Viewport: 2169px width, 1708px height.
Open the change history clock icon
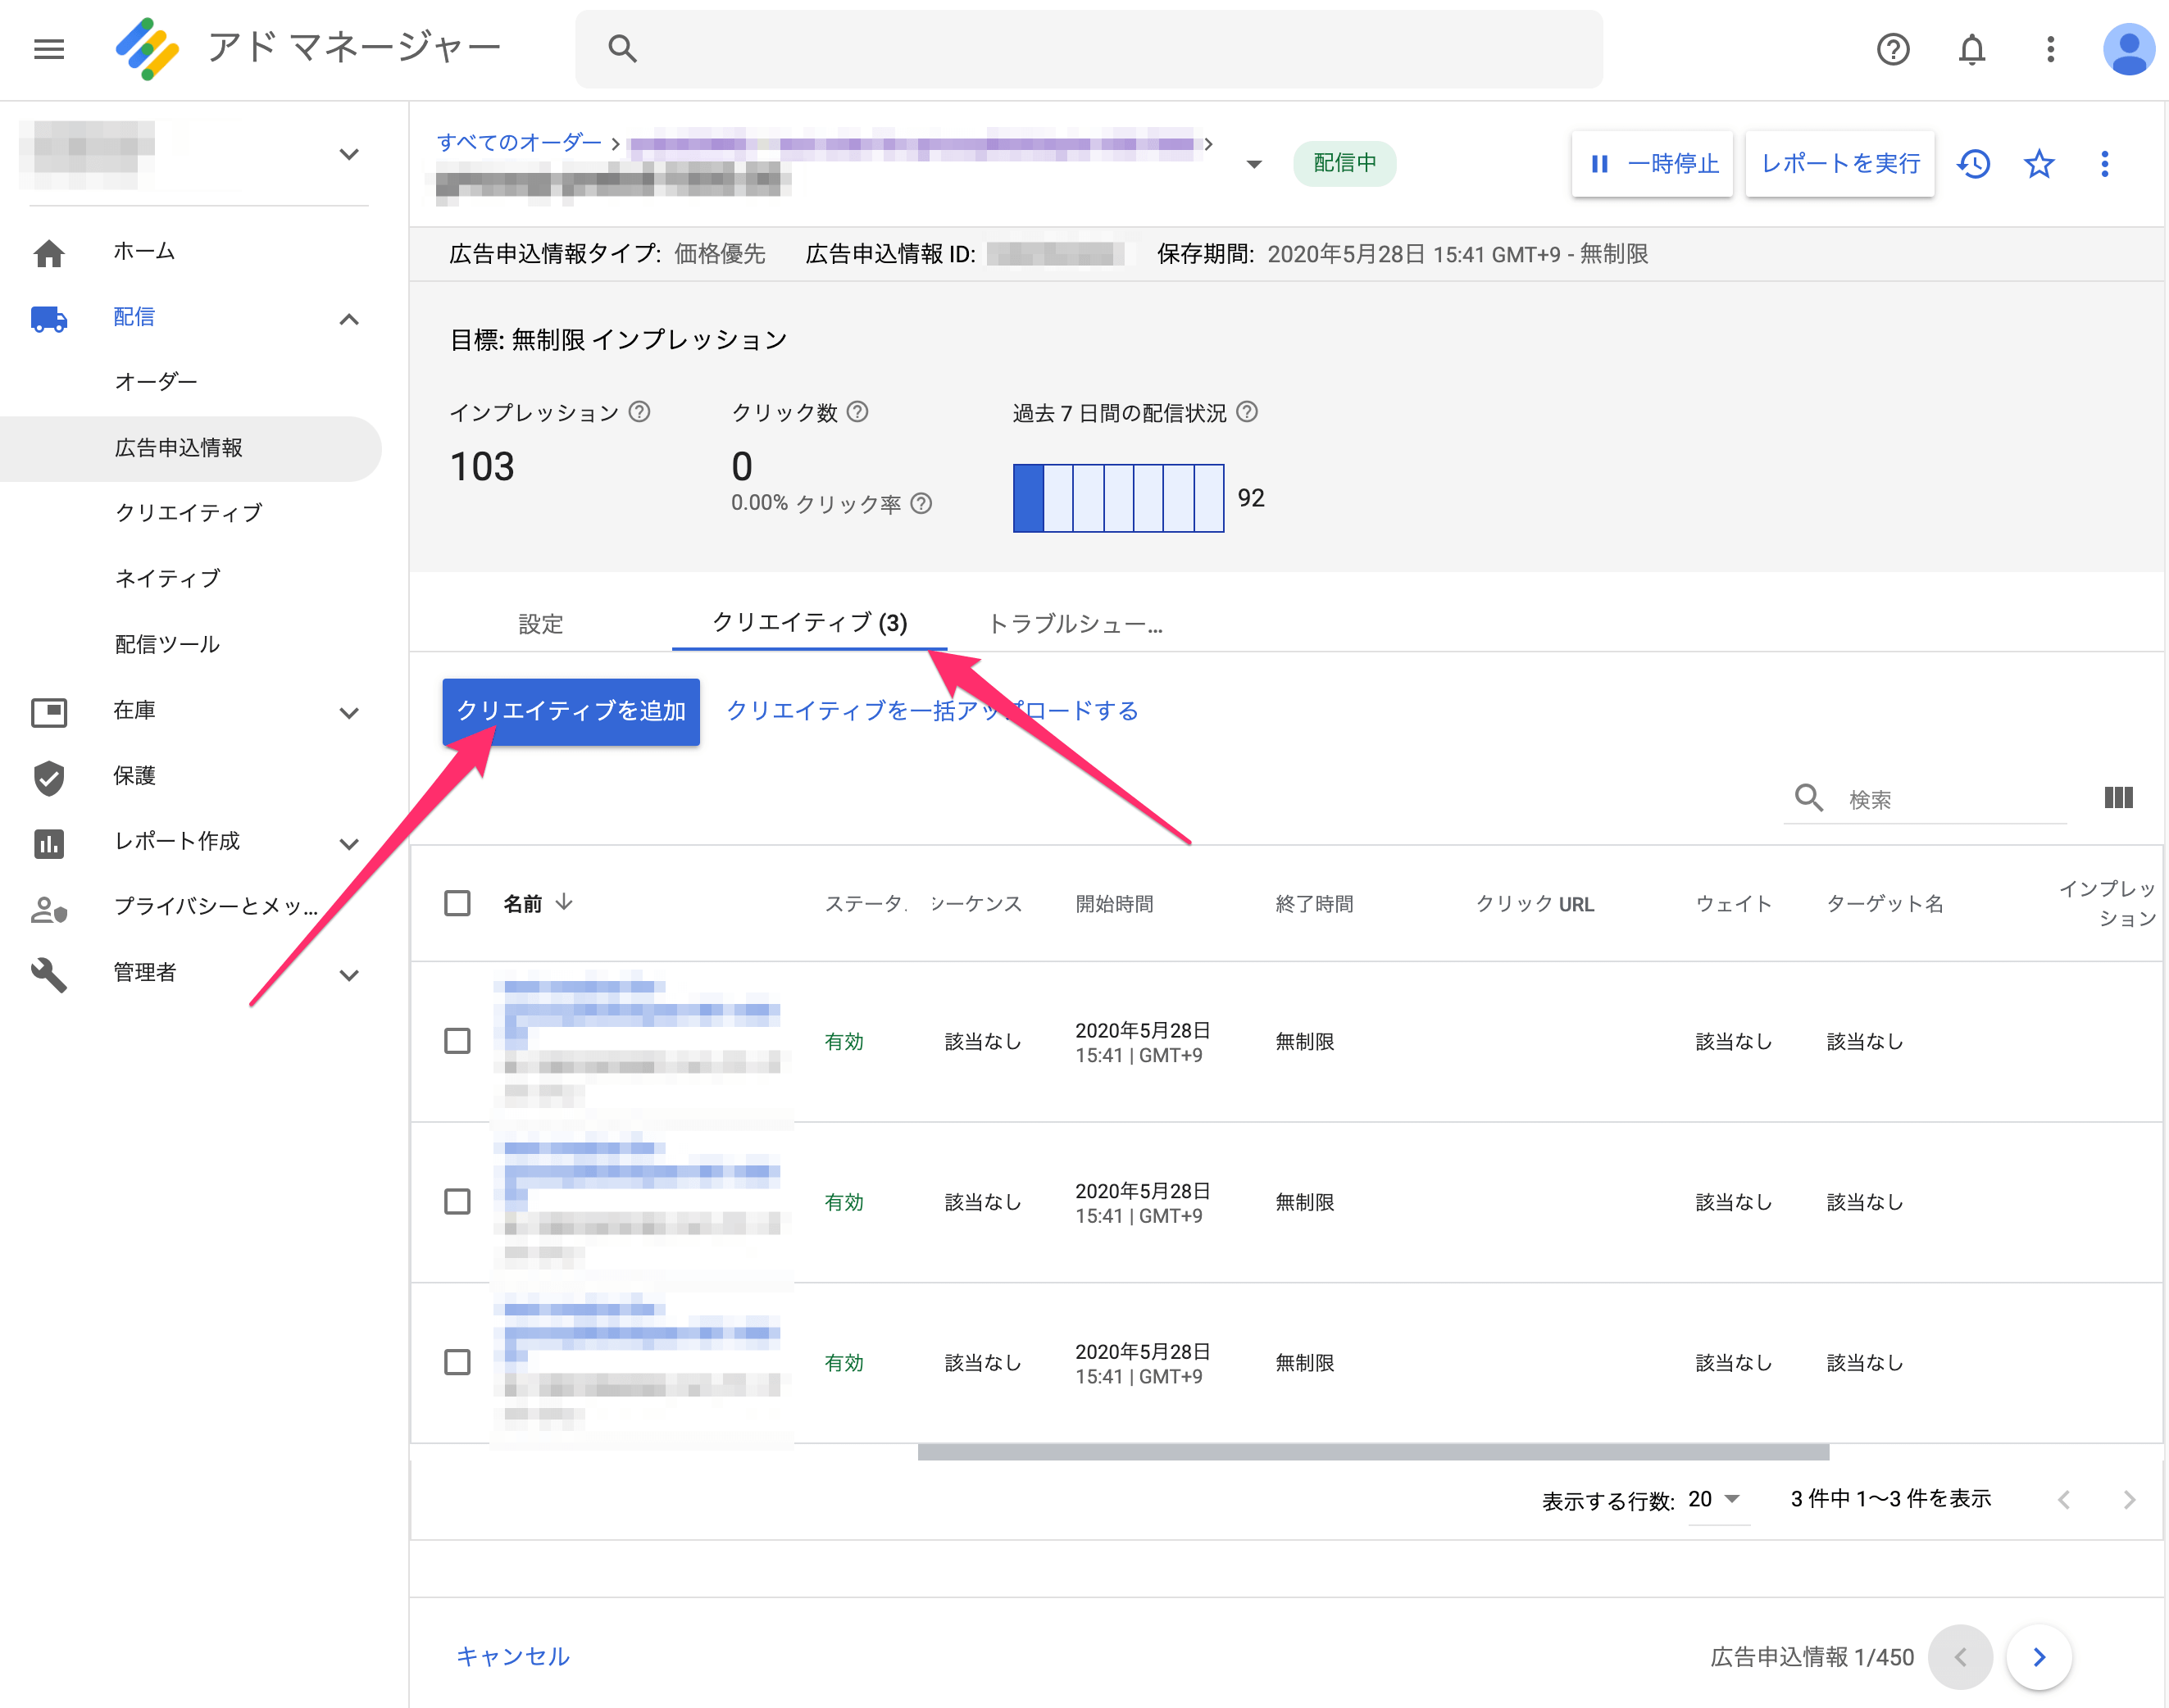(1974, 164)
